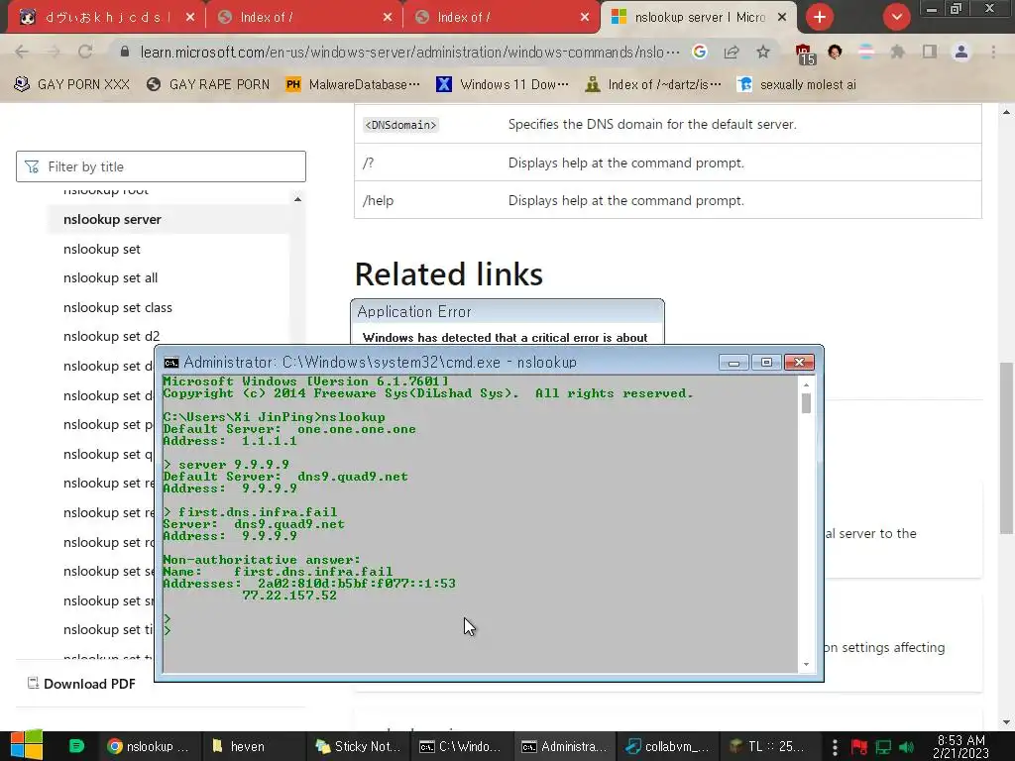Close the Administrator cmd.exe window
1015x761 pixels.
coord(799,363)
